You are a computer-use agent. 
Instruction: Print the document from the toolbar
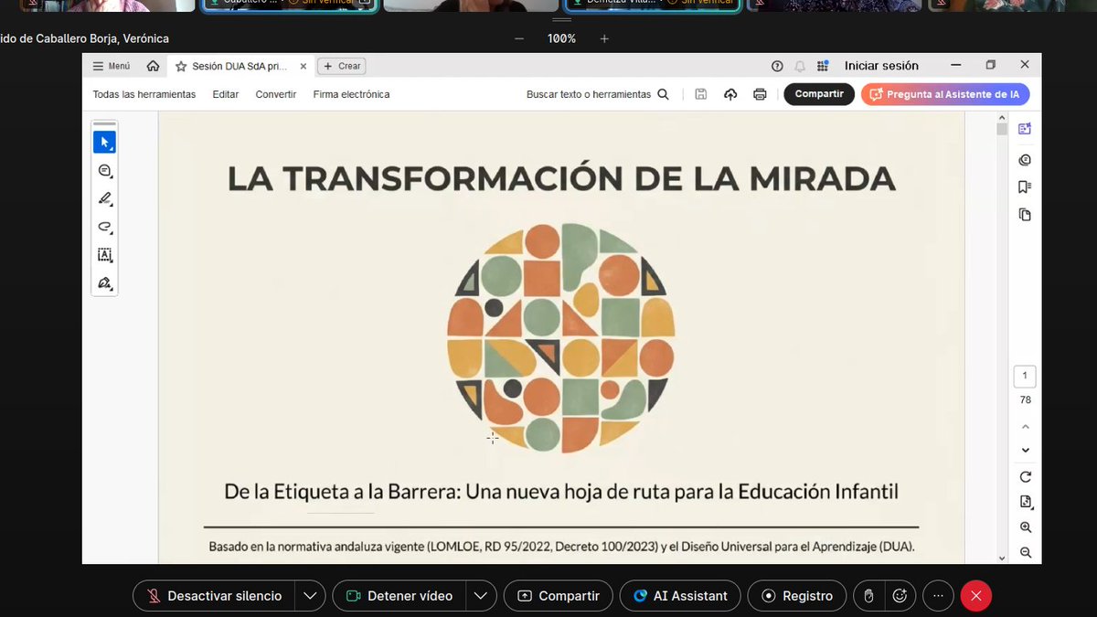tap(760, 94)
